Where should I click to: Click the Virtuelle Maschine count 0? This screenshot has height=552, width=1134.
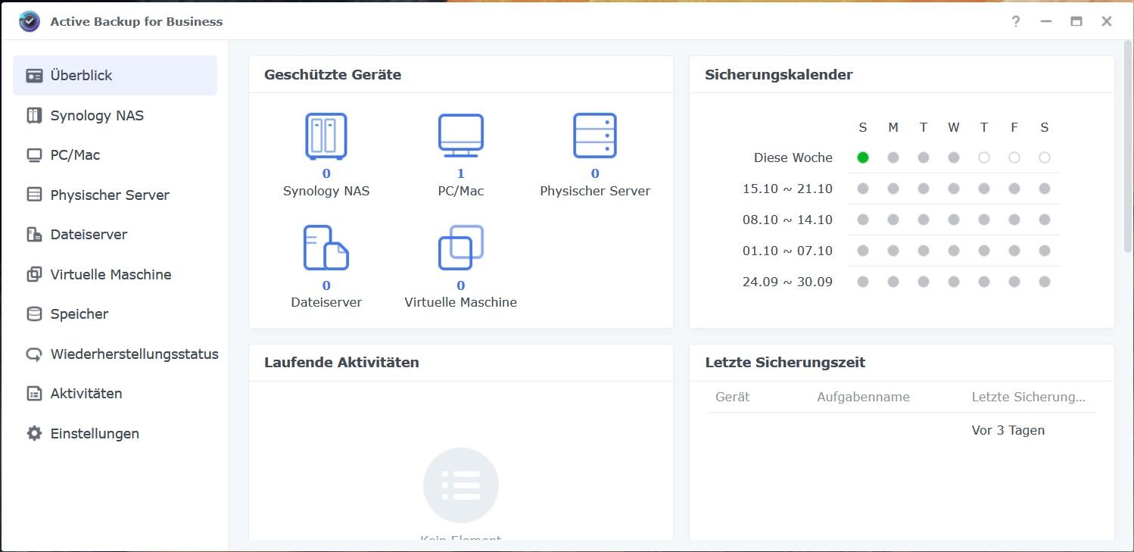click(x=460, y=285)
